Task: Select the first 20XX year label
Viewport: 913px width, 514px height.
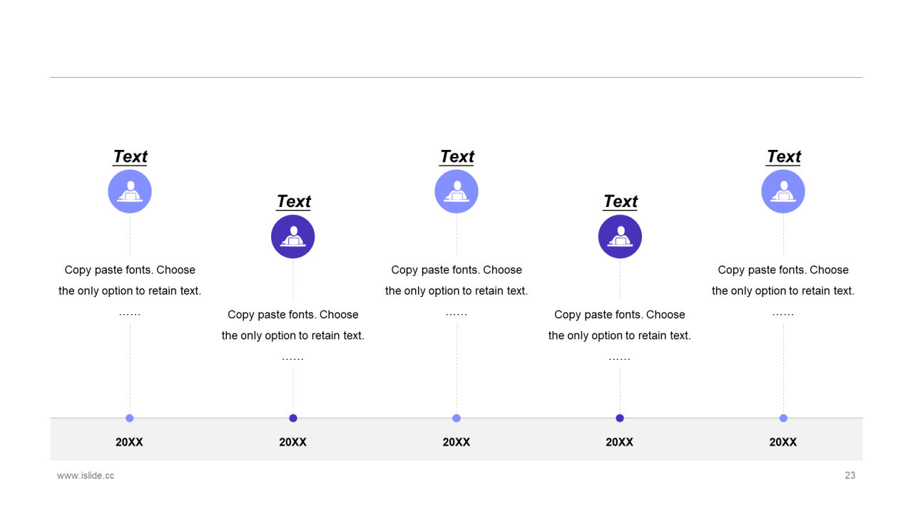Action: point(130,443)
